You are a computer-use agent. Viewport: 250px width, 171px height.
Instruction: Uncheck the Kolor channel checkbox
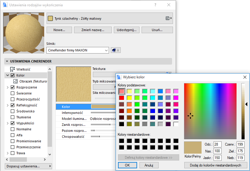tap(13, 75)
